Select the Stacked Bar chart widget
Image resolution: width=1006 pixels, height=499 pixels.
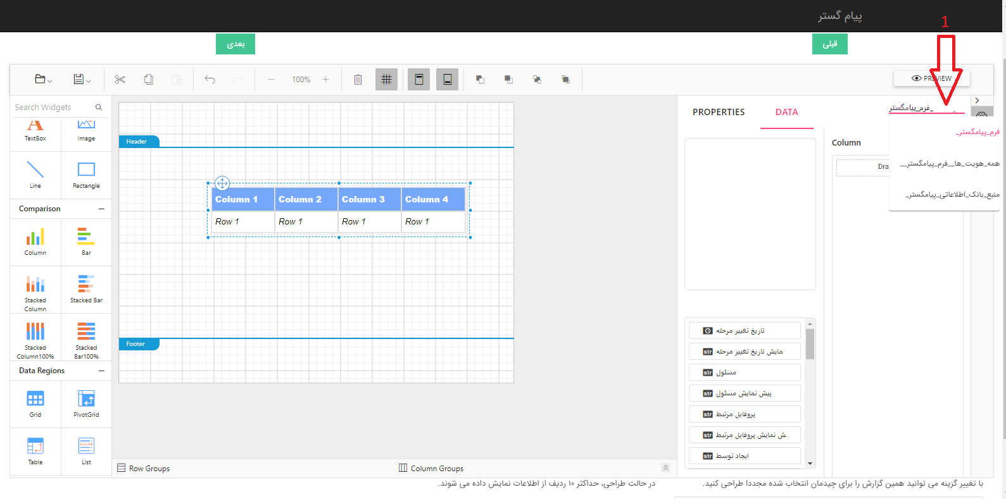point(86,289)
